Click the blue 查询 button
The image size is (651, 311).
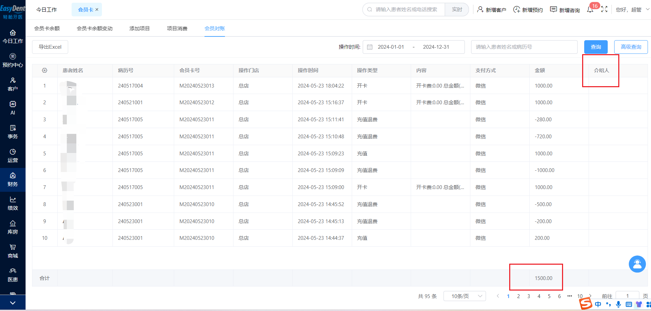click(596, 47)
